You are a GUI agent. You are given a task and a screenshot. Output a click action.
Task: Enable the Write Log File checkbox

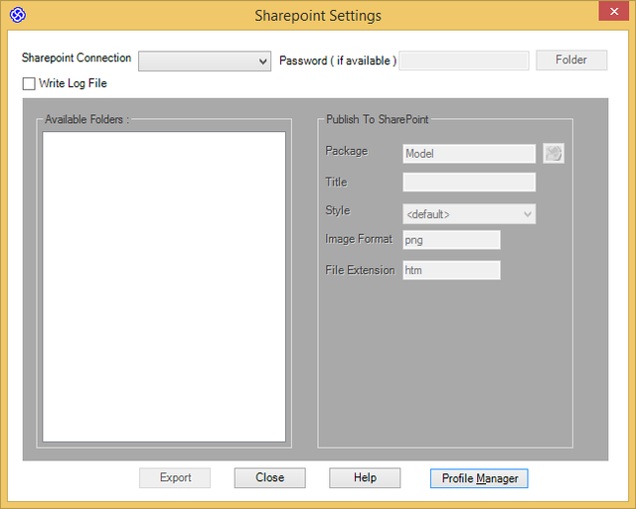tap(29, 83)
